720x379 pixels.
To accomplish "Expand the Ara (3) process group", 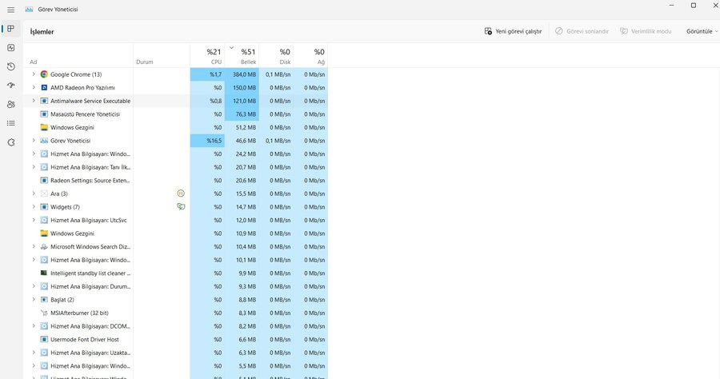I will [33, 193].
